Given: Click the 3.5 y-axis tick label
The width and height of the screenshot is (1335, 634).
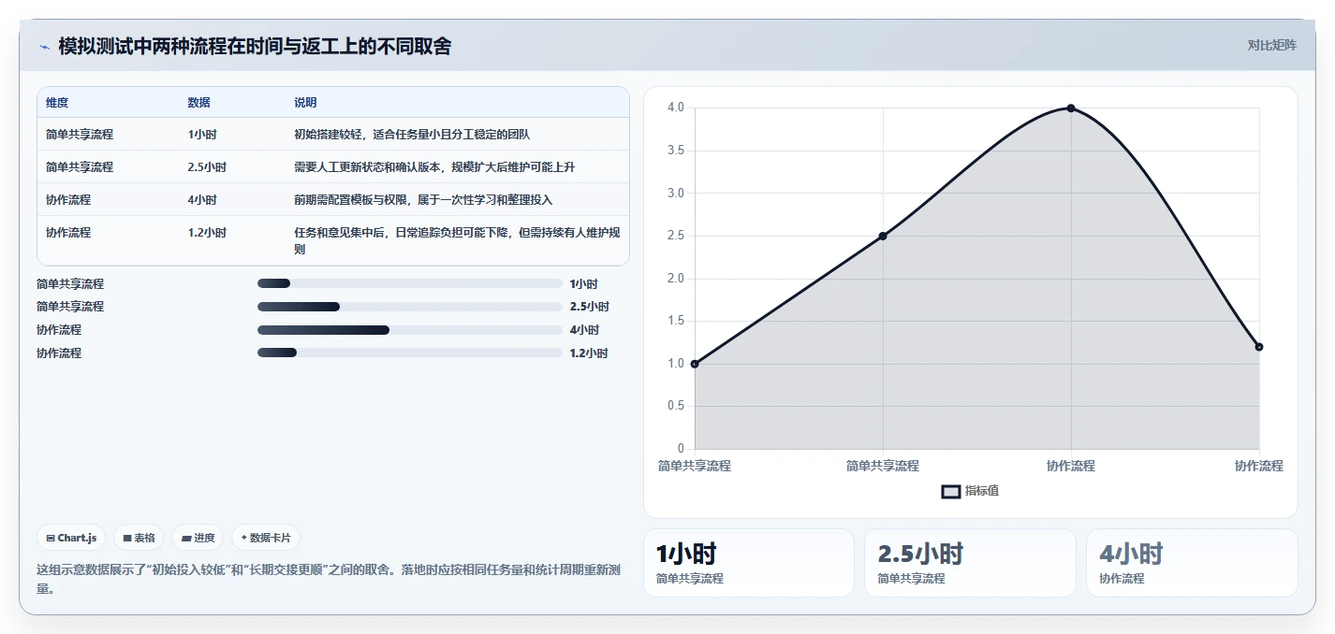Looking at the screenshot, I should pos(675,151).
